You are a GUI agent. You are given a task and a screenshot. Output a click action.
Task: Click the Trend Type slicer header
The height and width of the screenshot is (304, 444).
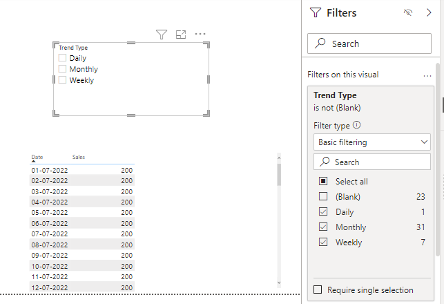pyautogui.click(x=73, y=48)
